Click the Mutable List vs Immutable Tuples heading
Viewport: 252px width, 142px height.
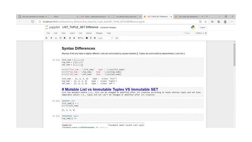(110, 90)
